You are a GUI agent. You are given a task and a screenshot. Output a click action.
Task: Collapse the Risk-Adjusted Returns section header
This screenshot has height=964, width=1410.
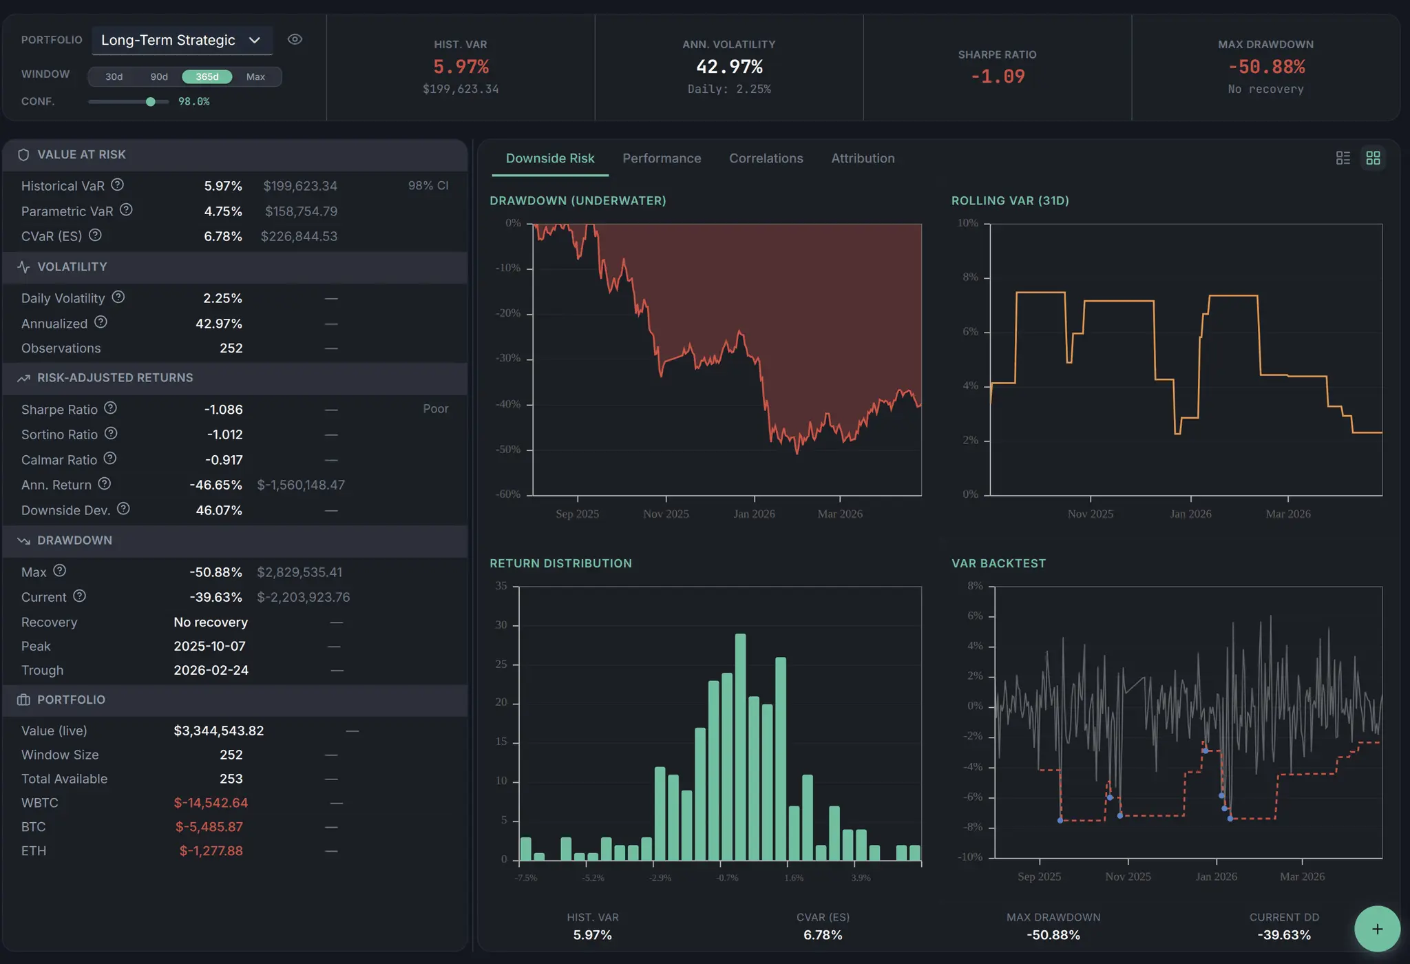pyautogui.click(x=235, y=378)
